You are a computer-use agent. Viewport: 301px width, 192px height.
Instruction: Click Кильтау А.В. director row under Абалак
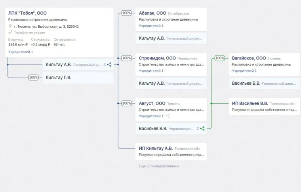[x=152, y=38]
